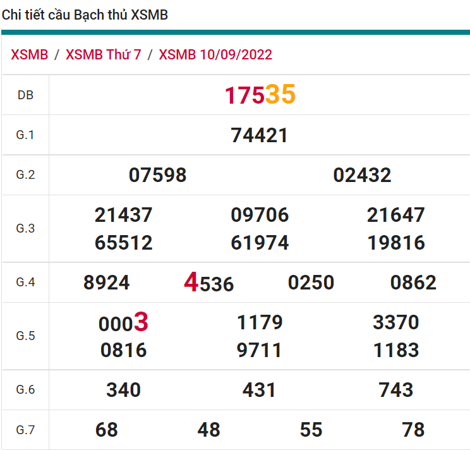
Task: Click G.4 number 0862
Action: (413, 283)
